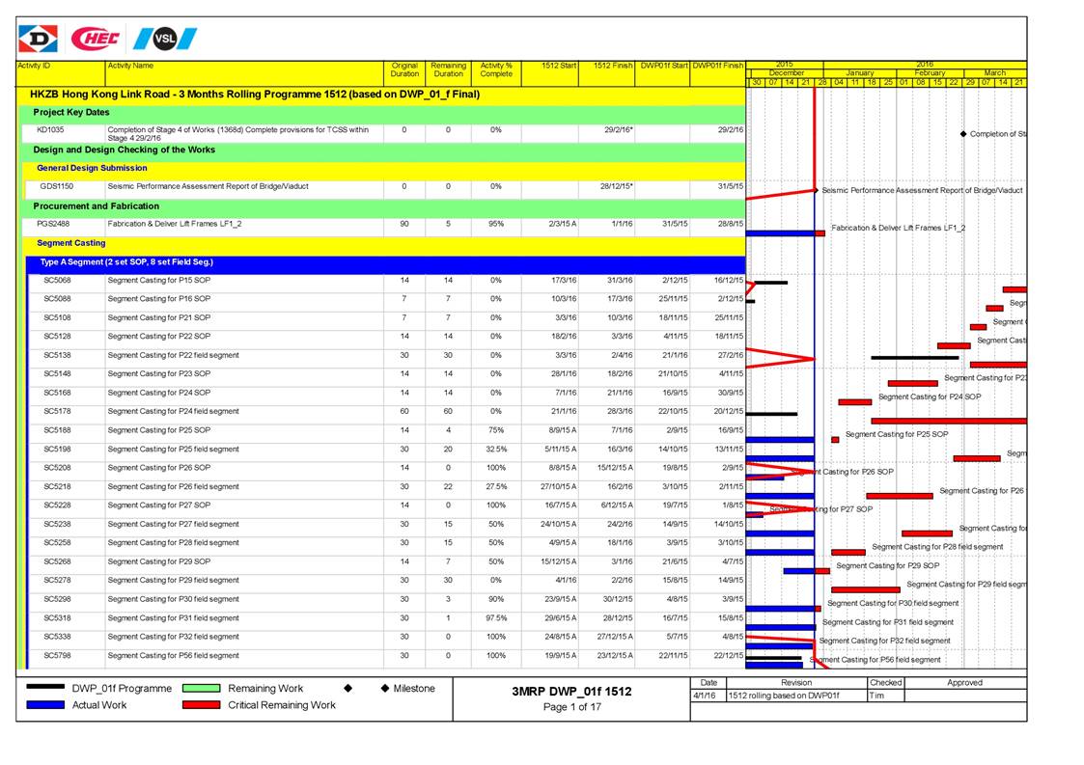The height and width of the screenshot is (765, 1084).
Task: Click the 95% complete value for PGS2488
Action: 496,224
